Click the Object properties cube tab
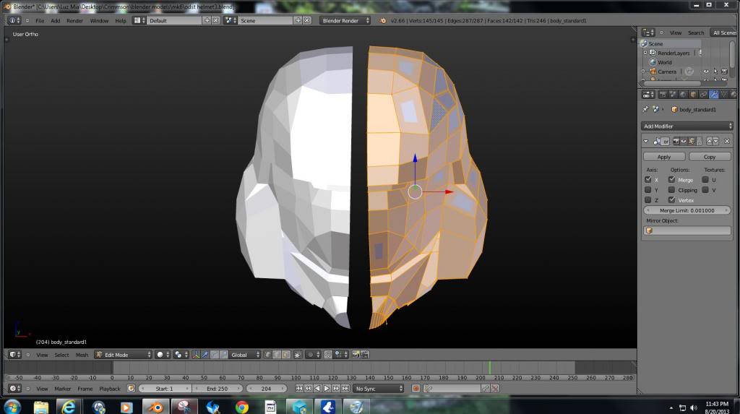Viewport: 740px width, 414px height. pos(694,95)
